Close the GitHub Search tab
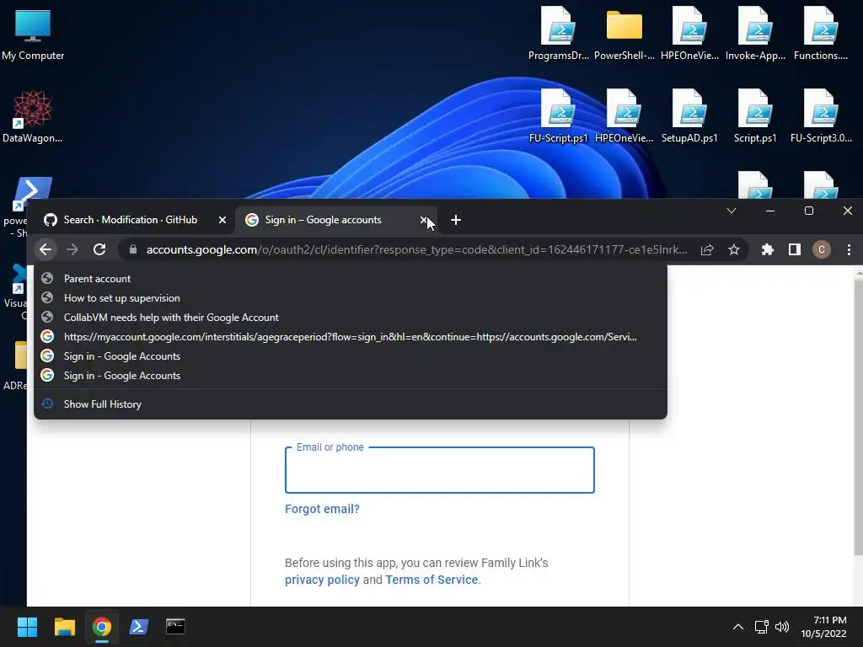 (x=222, y=220)
